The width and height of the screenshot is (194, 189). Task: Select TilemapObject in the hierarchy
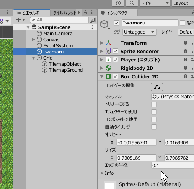pos(65,64)
